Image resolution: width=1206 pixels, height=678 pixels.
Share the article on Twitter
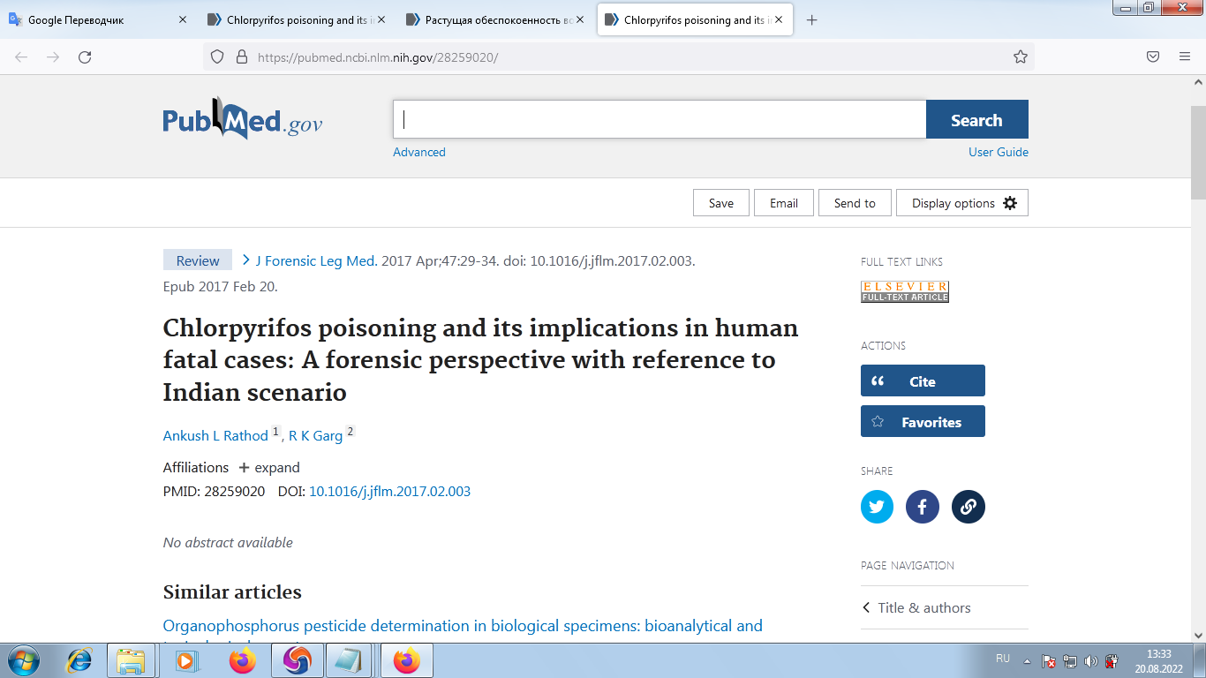point(877,507)
